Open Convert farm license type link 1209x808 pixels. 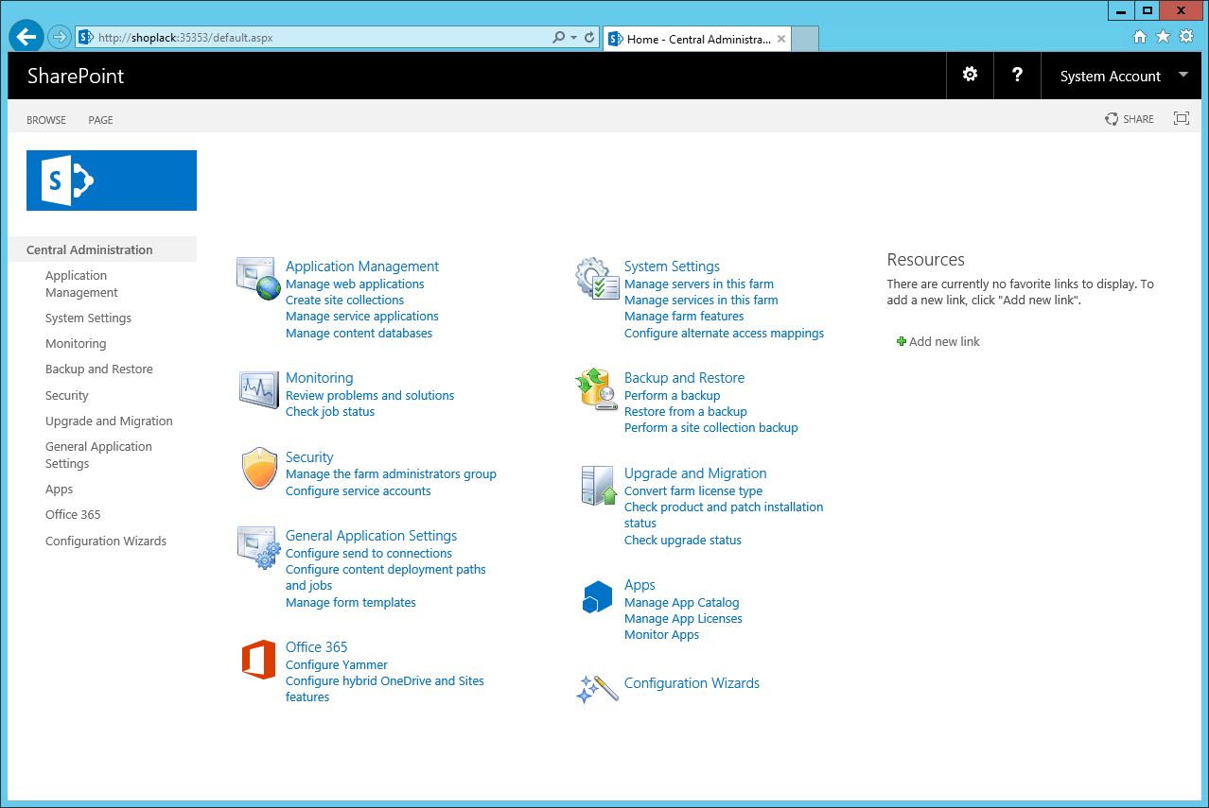pos(693,491)
